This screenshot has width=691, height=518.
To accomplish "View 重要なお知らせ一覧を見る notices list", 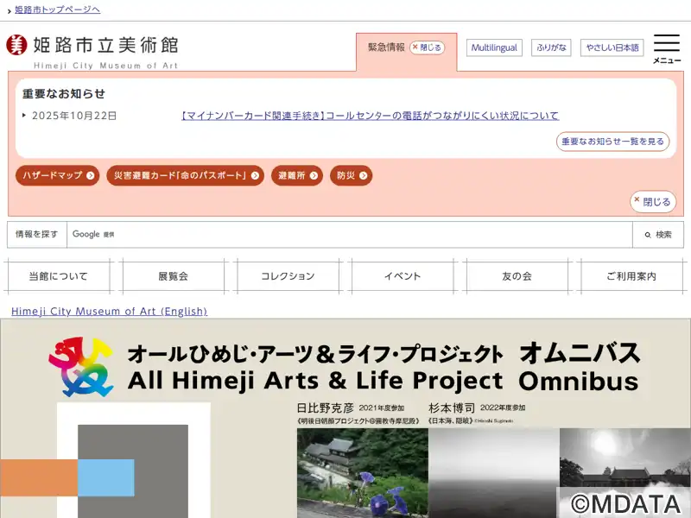I will (x=612, y=142).
